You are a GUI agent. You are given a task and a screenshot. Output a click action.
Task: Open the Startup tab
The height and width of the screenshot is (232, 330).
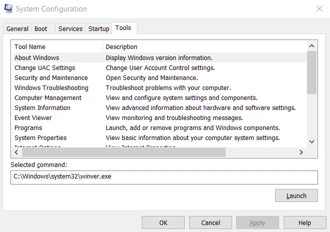click(x=99, y=28)
